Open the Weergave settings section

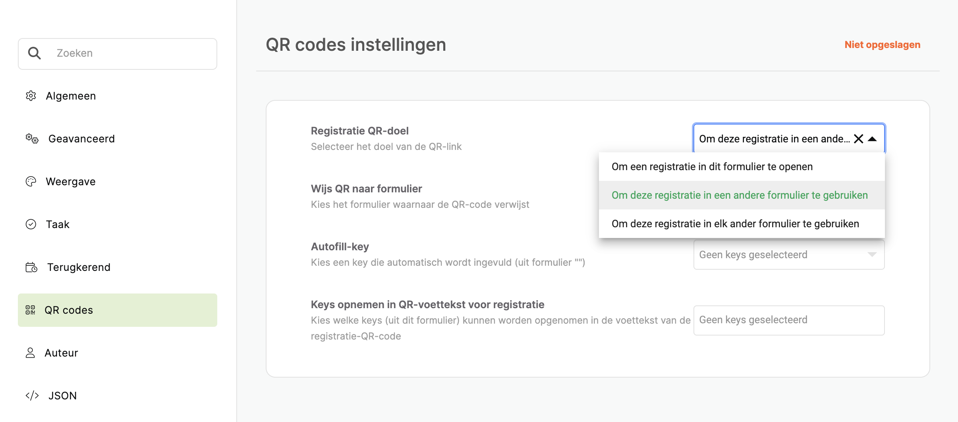(x=118, y=181)
